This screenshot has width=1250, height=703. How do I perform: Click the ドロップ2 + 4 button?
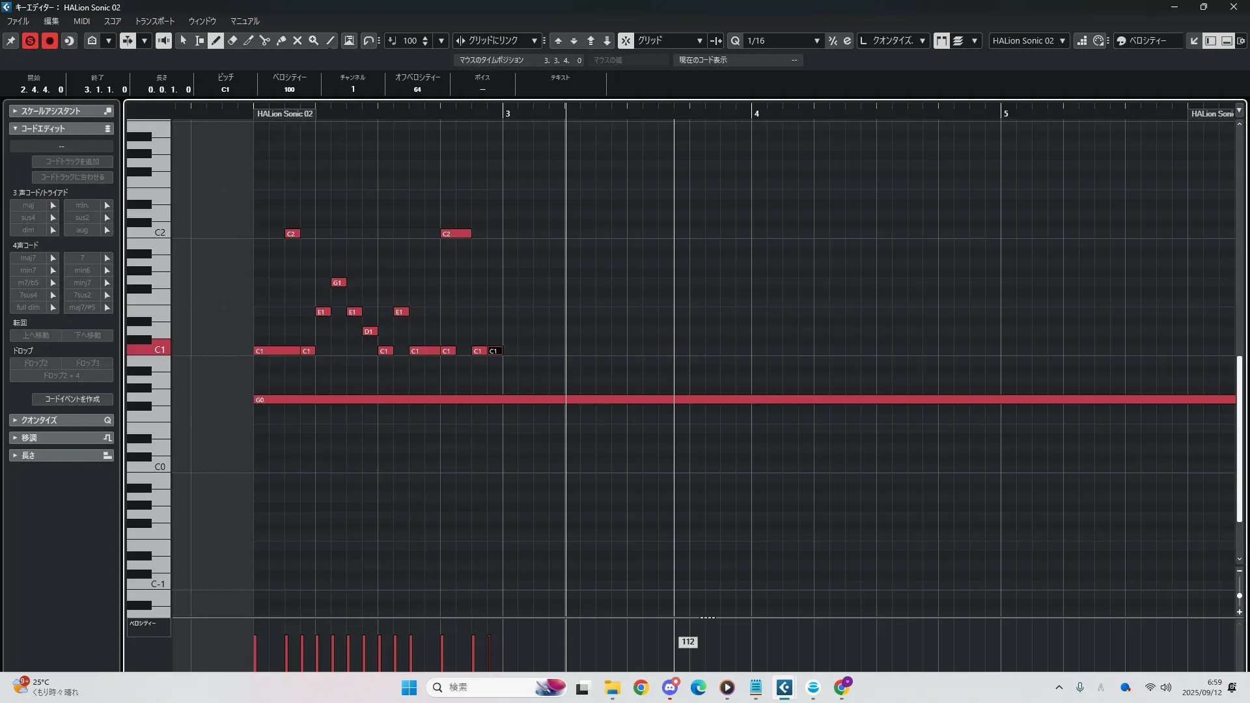tap(61, 376)
